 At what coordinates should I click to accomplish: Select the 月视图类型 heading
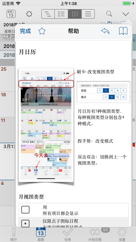pyautogui.click(x=31, y=197)
